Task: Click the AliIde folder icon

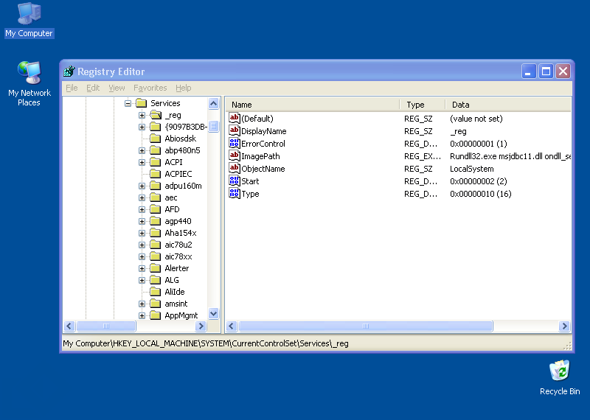Action: [156, 292]
